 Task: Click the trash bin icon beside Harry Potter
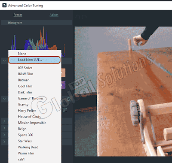64,110
